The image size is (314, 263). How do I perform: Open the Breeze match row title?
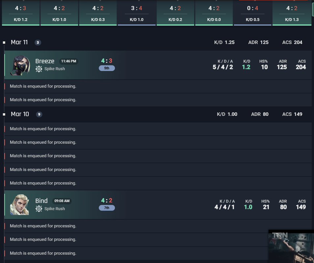pos(45,61)
